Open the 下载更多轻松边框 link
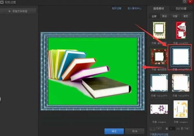This screenshot has width=194, height=136. click(159, 134)
